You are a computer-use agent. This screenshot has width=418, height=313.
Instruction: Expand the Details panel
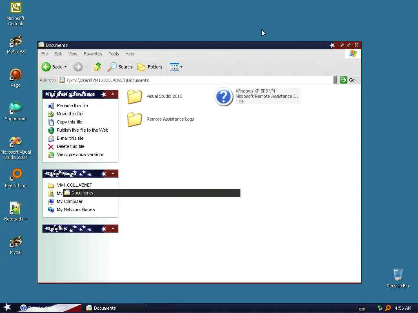(x=113, y=229)
